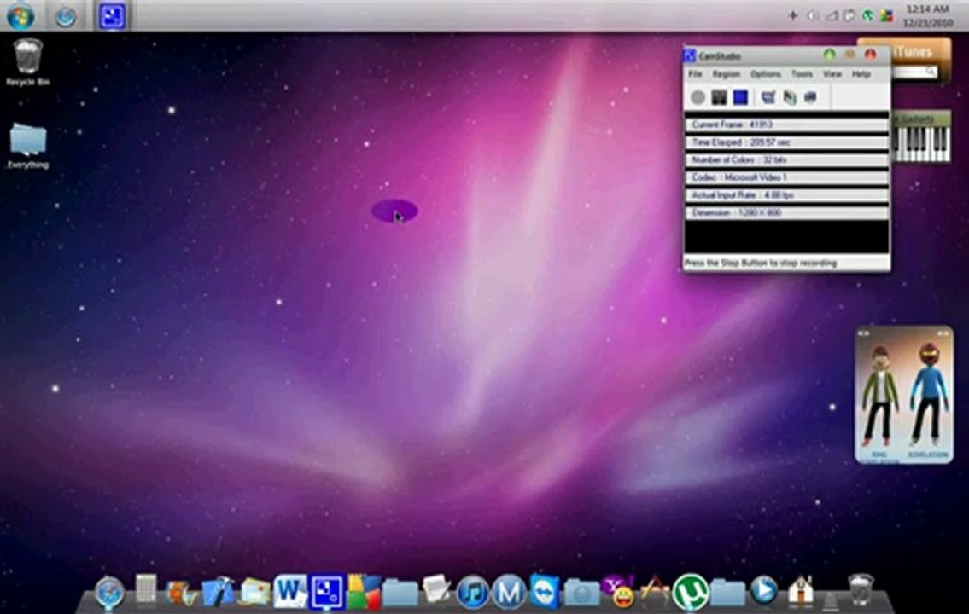This screenshot has height=614, width=969.
Task: Open the Start orb in the top bar
Action: 20,16
